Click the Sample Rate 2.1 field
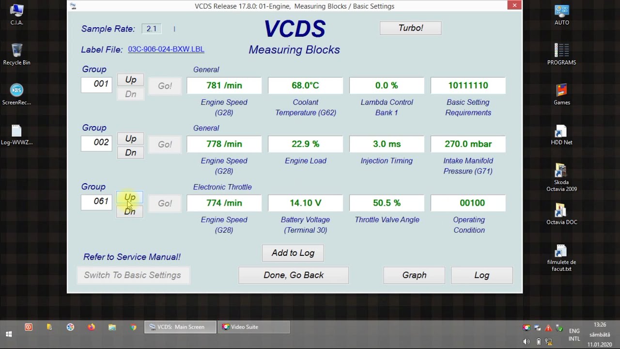620x349 pixels. click(x=152, y=29)
